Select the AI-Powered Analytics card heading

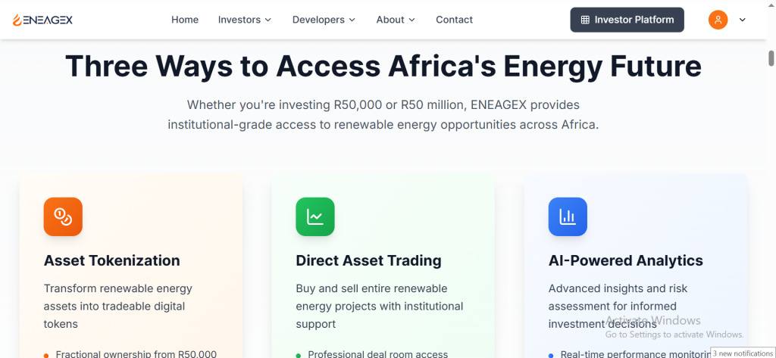pos(625,260)
